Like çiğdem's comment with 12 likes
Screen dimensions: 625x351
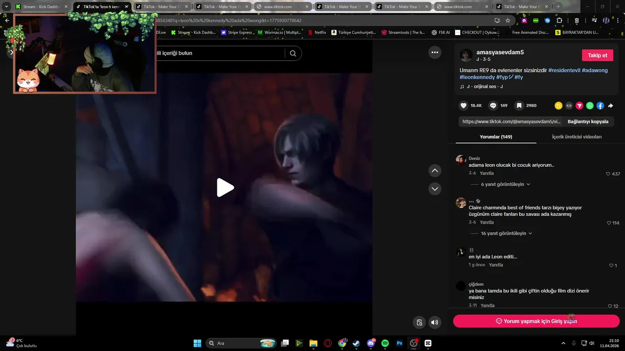coord(610,306)
